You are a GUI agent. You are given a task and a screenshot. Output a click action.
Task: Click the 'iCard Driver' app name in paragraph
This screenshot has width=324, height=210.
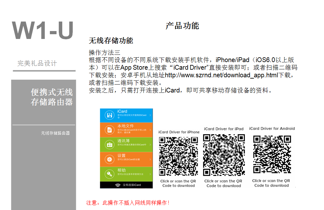pos(190,67)
